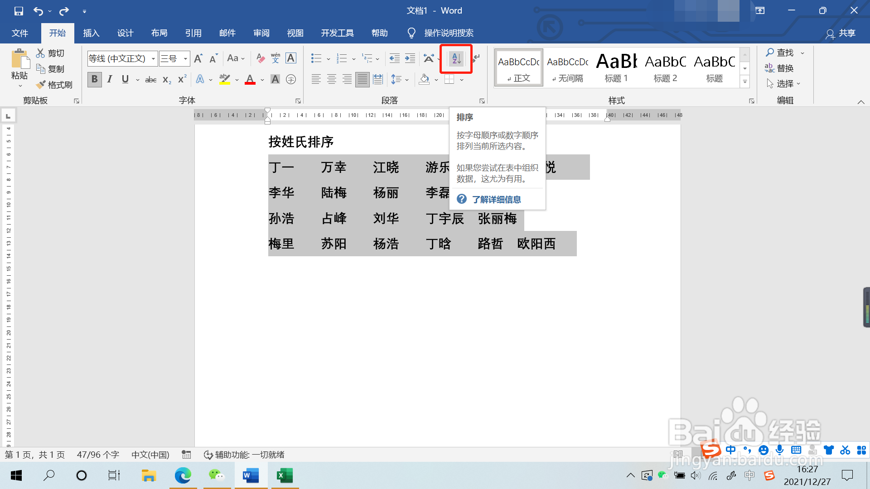The width and height of the screenshot is (870, 489).
Task: Click the 了解详细信息 link in tooltip
Action: 496,200
